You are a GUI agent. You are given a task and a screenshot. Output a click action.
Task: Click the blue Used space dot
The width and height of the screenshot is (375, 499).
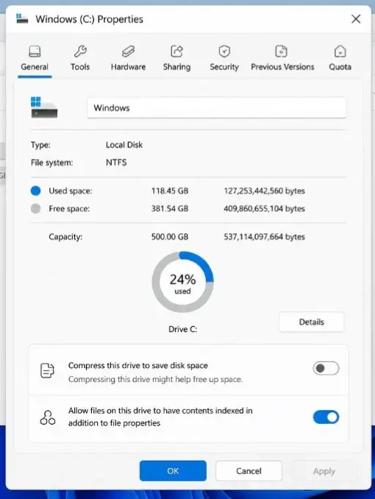(x=35, y=191)
